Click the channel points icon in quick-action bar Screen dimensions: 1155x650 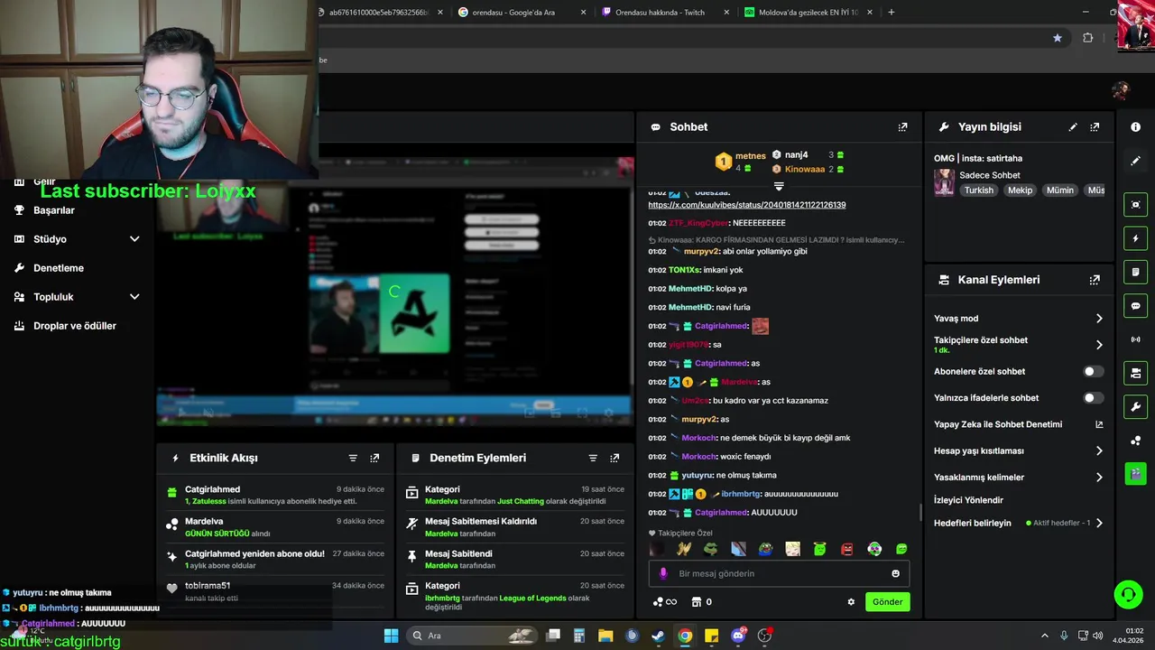click(x=1135, y=441)
